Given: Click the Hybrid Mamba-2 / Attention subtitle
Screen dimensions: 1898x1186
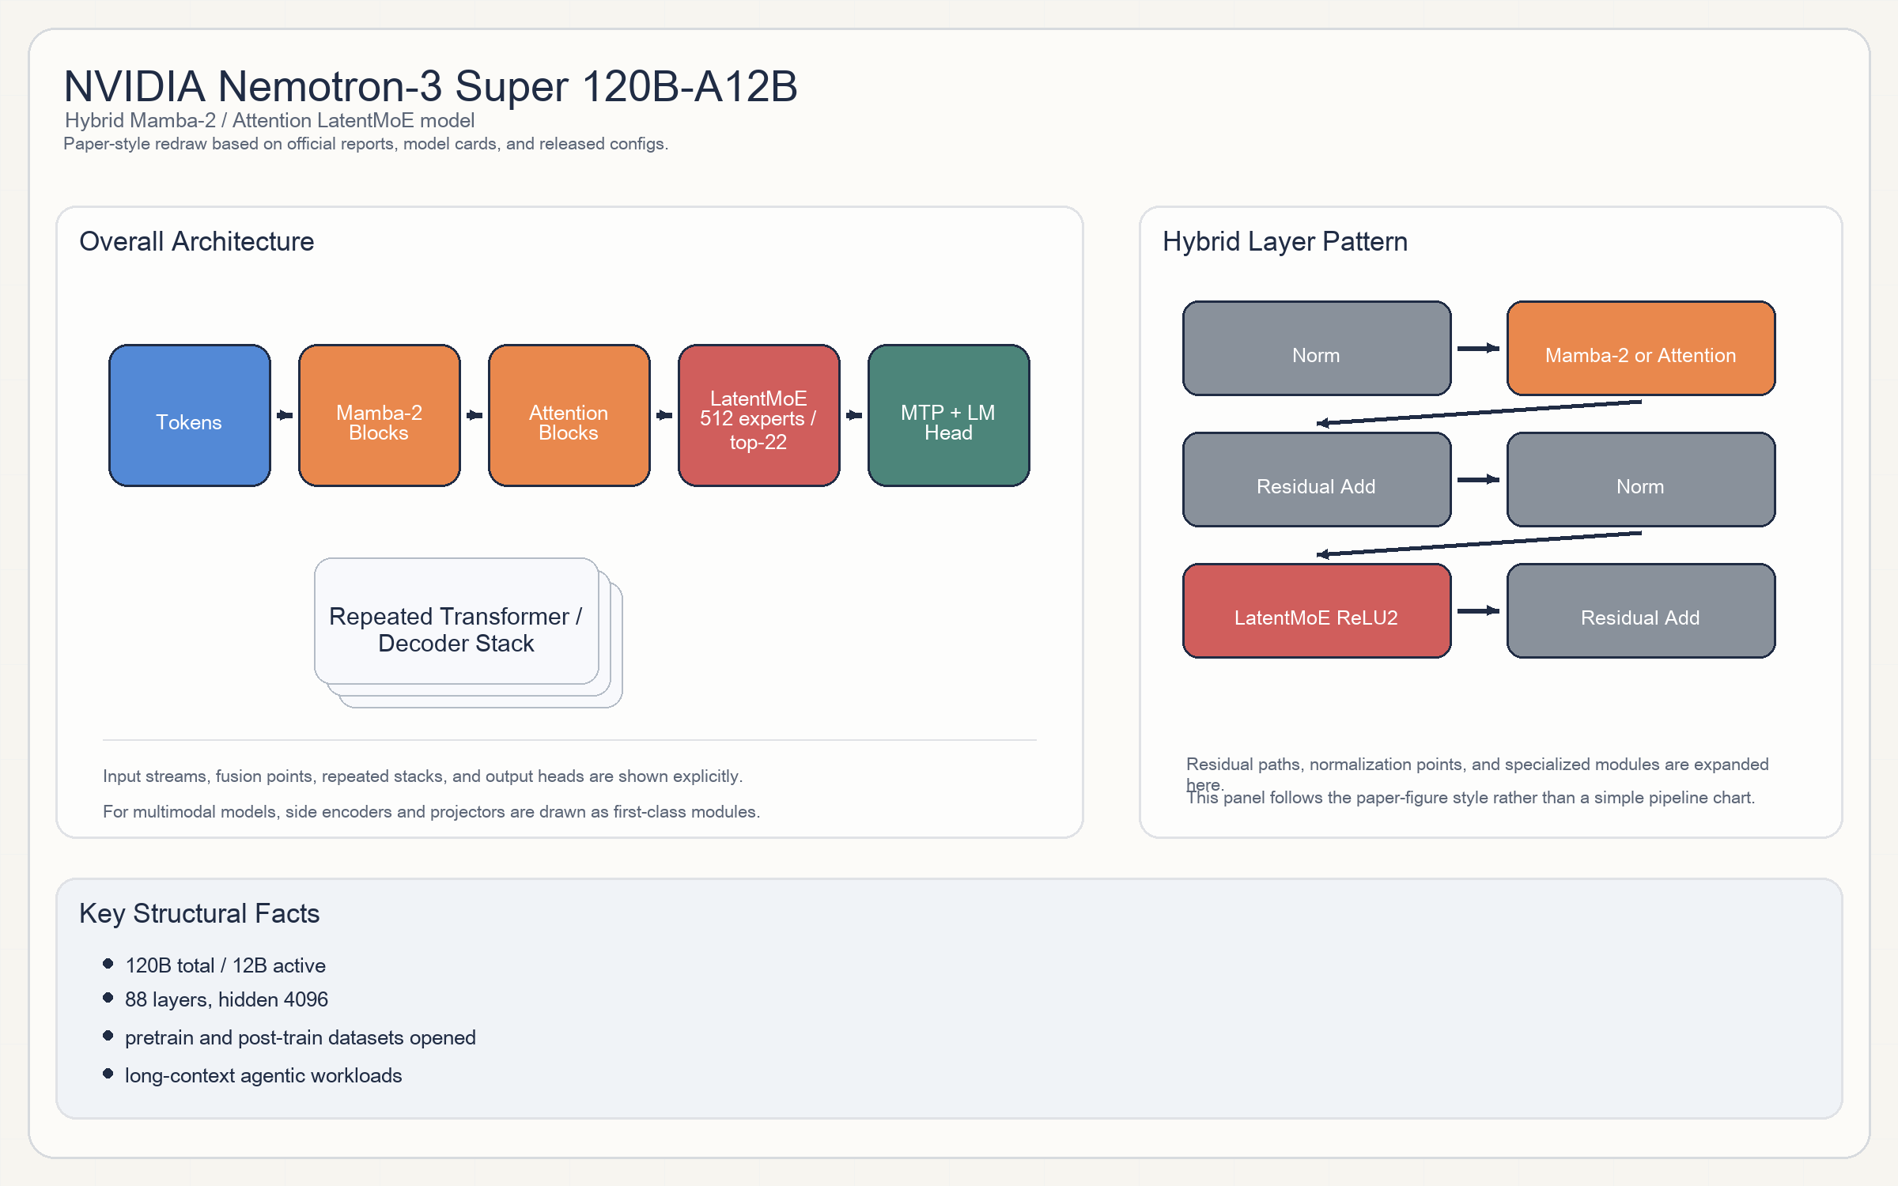Looking at the screenshot, I should [270, 120].
